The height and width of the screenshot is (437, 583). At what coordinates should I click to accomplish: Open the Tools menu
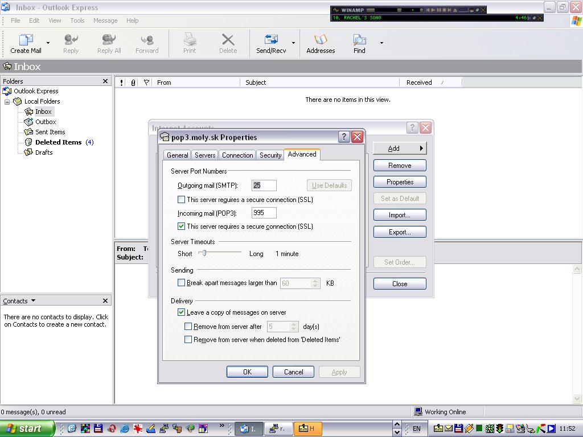coord(77,20)
